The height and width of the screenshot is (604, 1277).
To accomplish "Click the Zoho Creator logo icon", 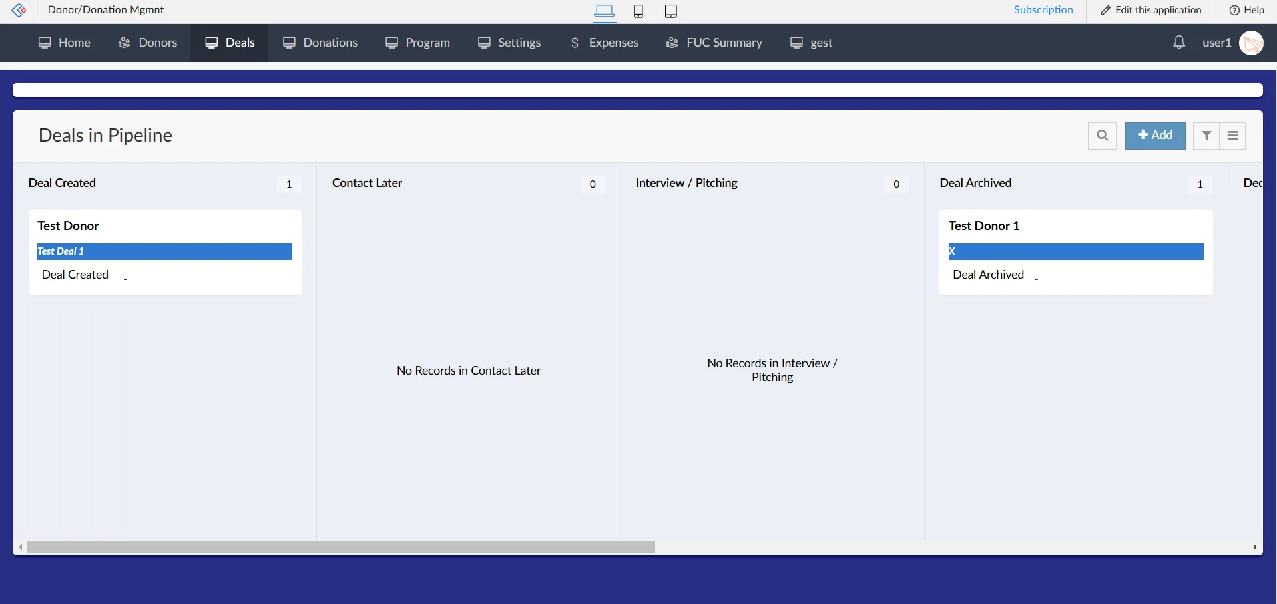I will pos(19,10).
